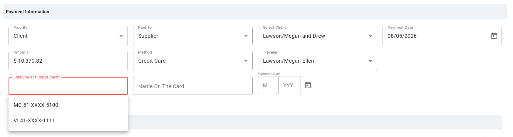Image resolution: width=513 pixels, height=137 pixels.
Task: Open the Payment Date calendar picker icon
Action: click(x=494, y=36)
